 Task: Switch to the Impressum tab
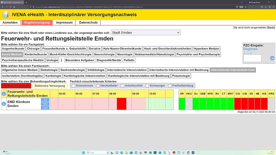[x=64, y=23]
